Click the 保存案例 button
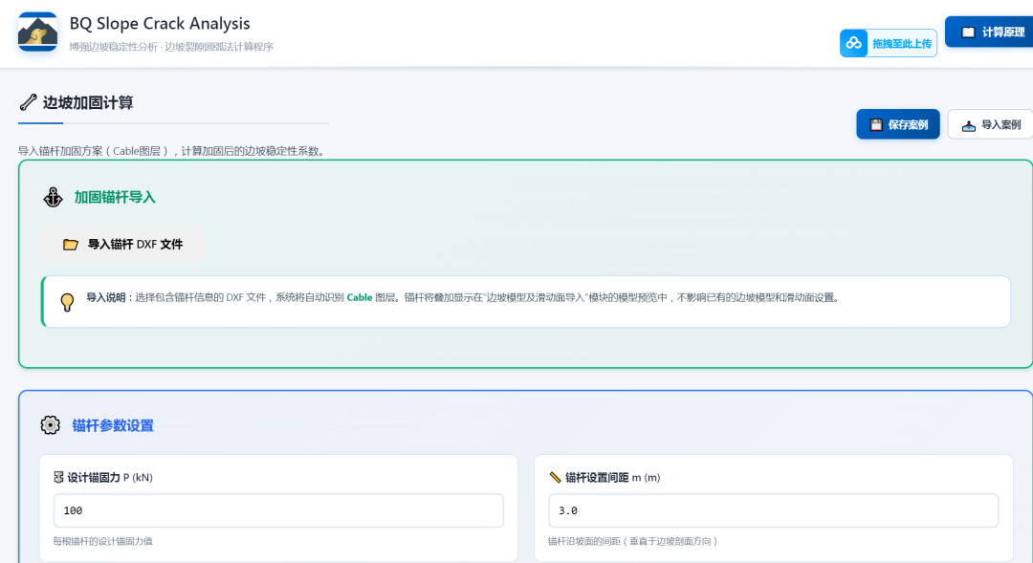 click(x=898, y=124)
